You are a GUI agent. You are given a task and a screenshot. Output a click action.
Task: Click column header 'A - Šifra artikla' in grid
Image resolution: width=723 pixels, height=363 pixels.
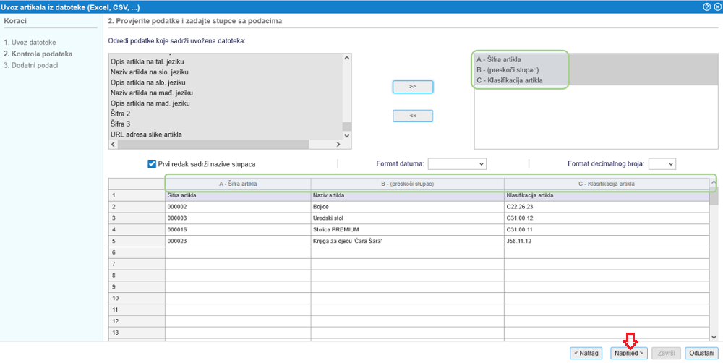238,184
